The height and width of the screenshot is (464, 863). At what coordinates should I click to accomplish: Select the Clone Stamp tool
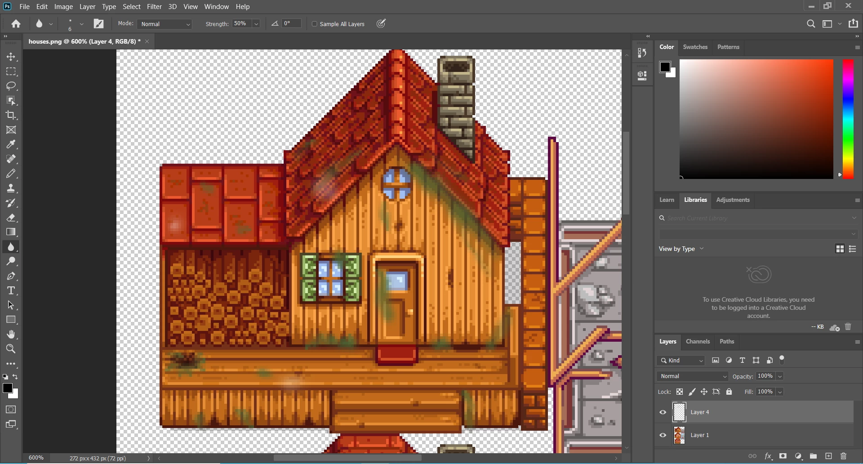11,188
